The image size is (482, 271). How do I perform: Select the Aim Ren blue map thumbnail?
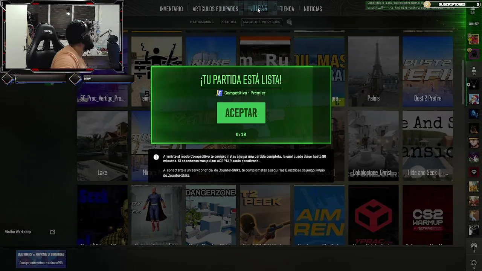click(319, 215)
